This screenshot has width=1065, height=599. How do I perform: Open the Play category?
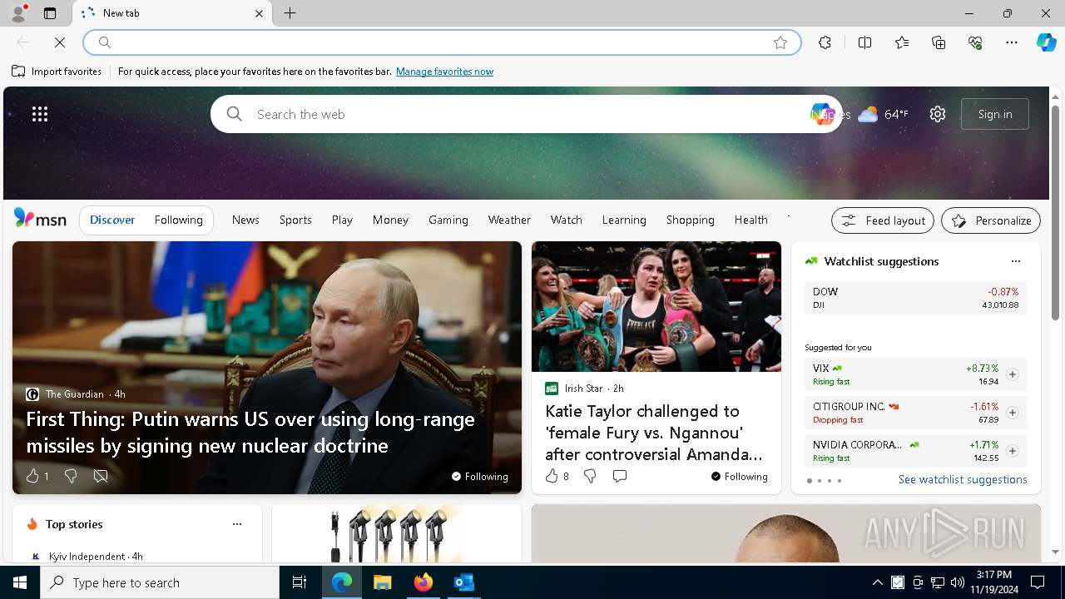pos(342,220)
